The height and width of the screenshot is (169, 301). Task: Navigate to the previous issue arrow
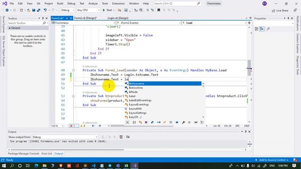coord(93,126)
